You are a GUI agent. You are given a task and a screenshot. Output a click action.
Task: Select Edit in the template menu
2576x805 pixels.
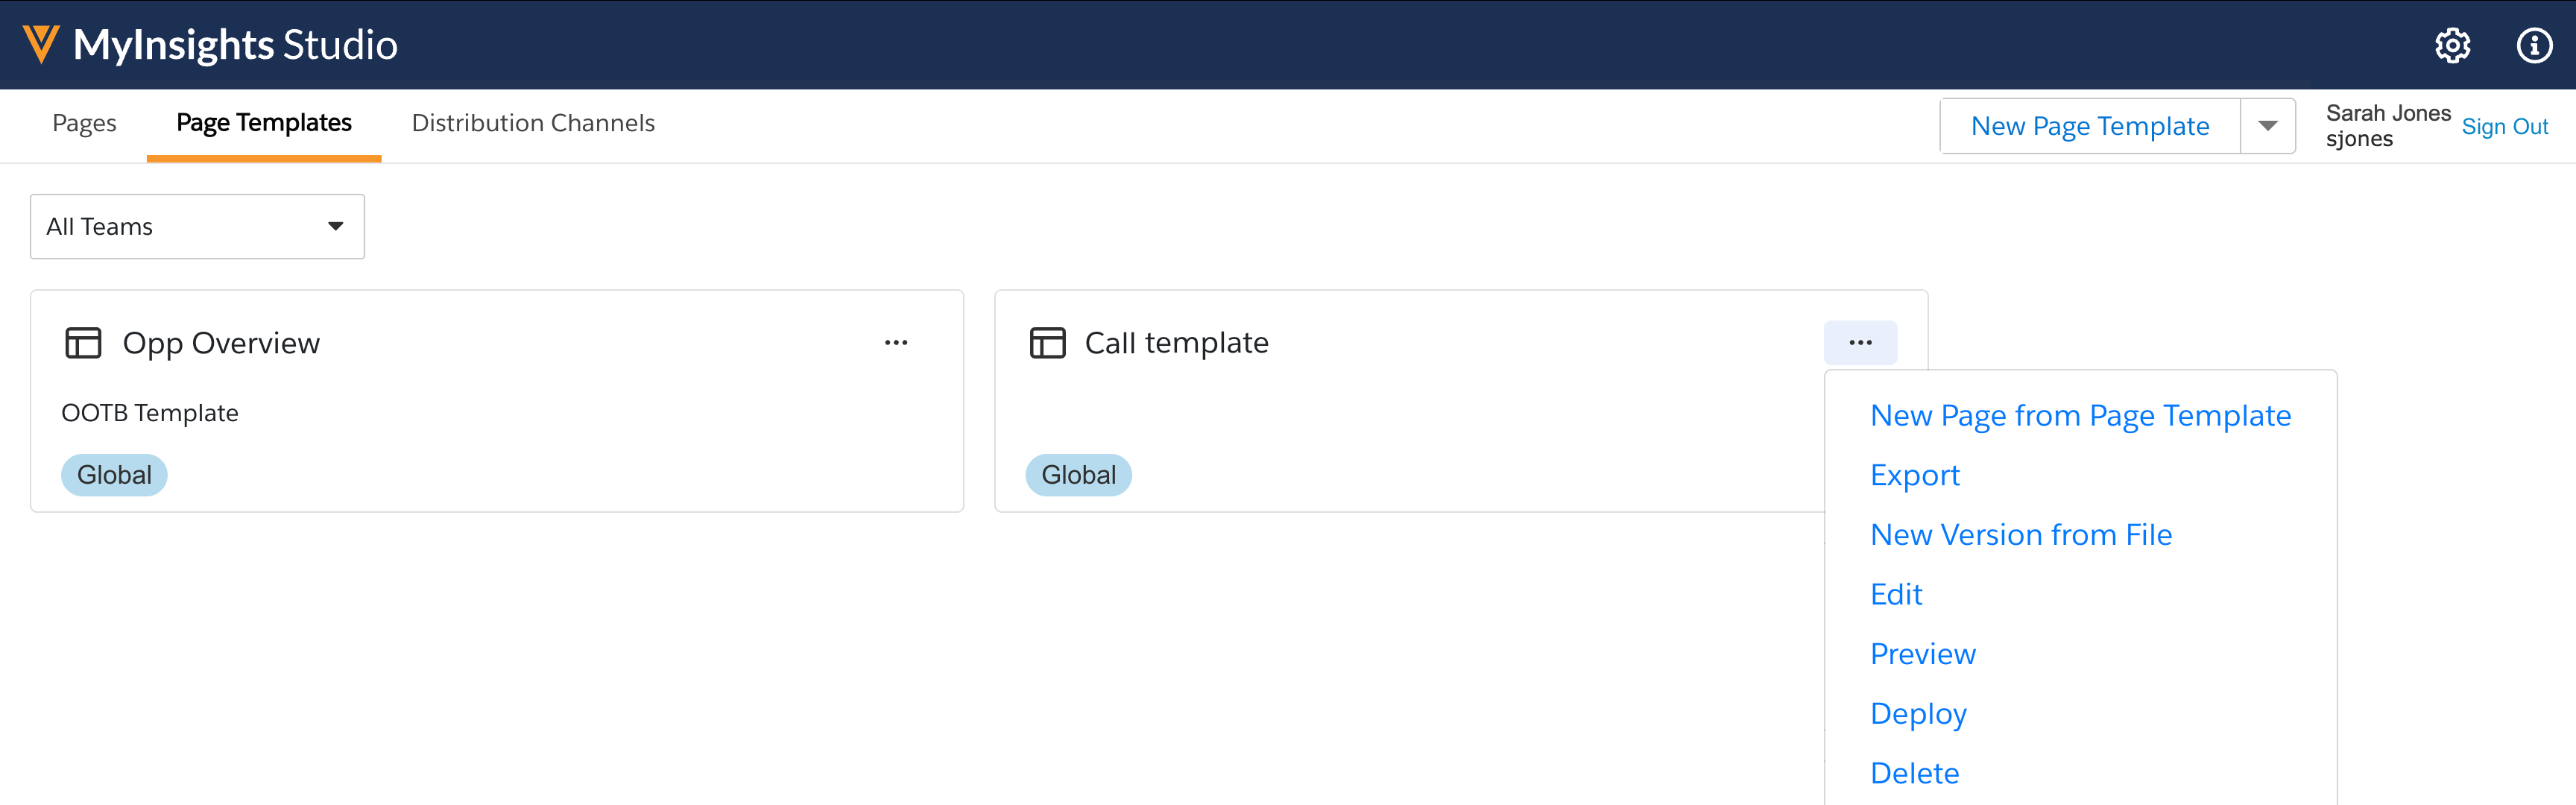click(1896, 595)
